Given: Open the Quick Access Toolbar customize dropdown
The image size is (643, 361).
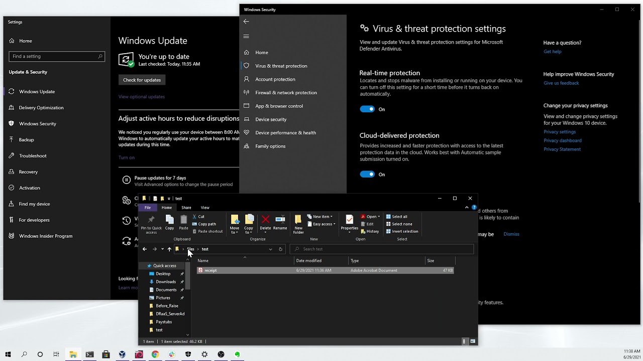Looking at the screenshot, I should click(169, 199).
